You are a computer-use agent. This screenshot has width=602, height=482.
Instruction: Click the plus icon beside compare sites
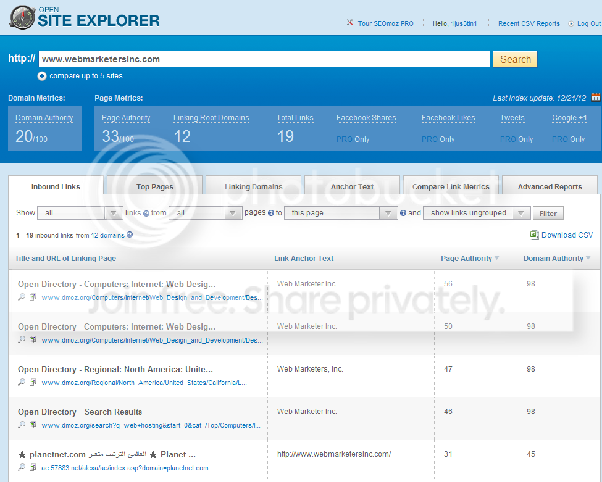(x=42, y=76)
